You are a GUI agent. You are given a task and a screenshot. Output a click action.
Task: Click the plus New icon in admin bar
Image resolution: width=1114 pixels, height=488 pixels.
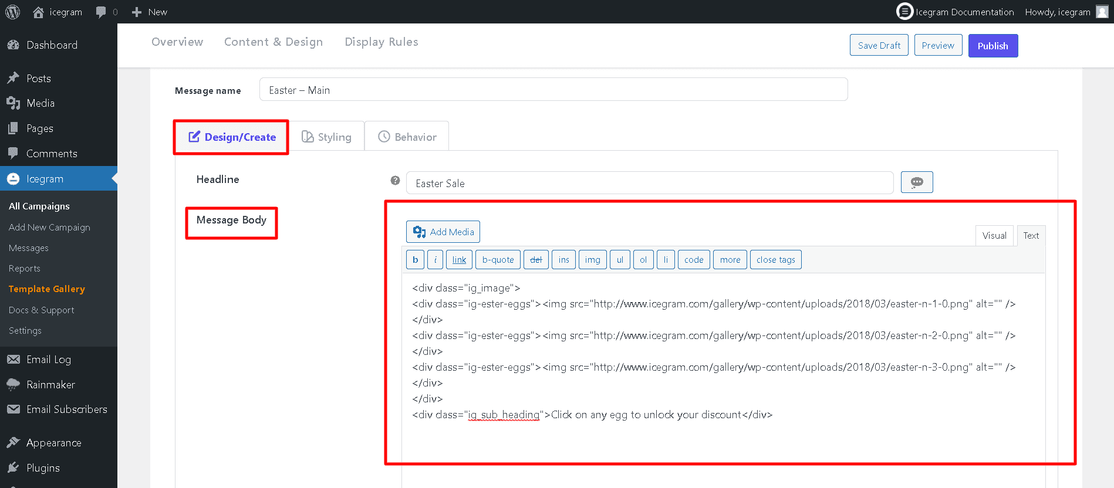click(137, 12)
